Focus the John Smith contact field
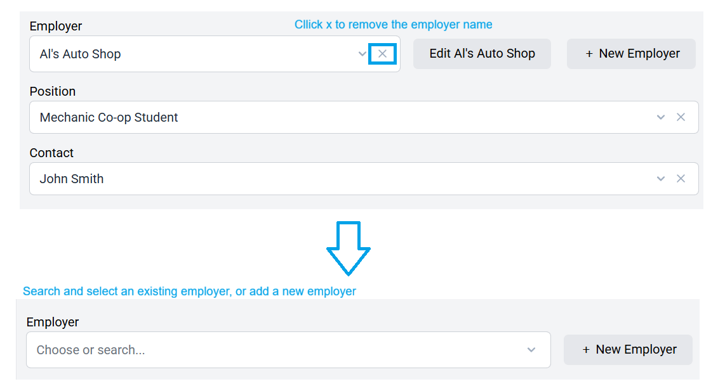 364,178
